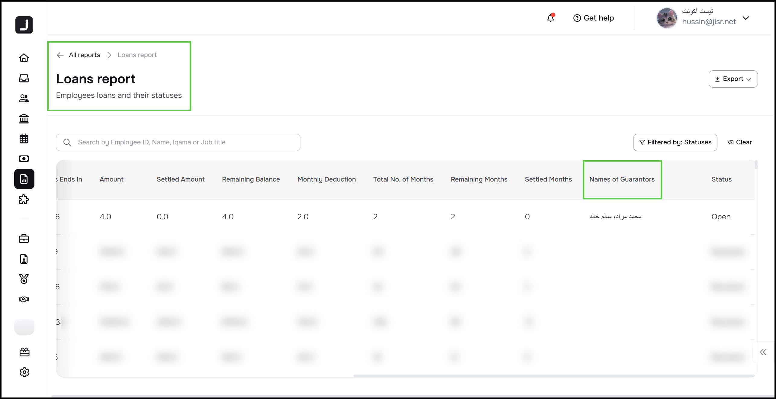Open the payroll money icon
This screenshot has height=399, width=776.
(x=24, y=159)
